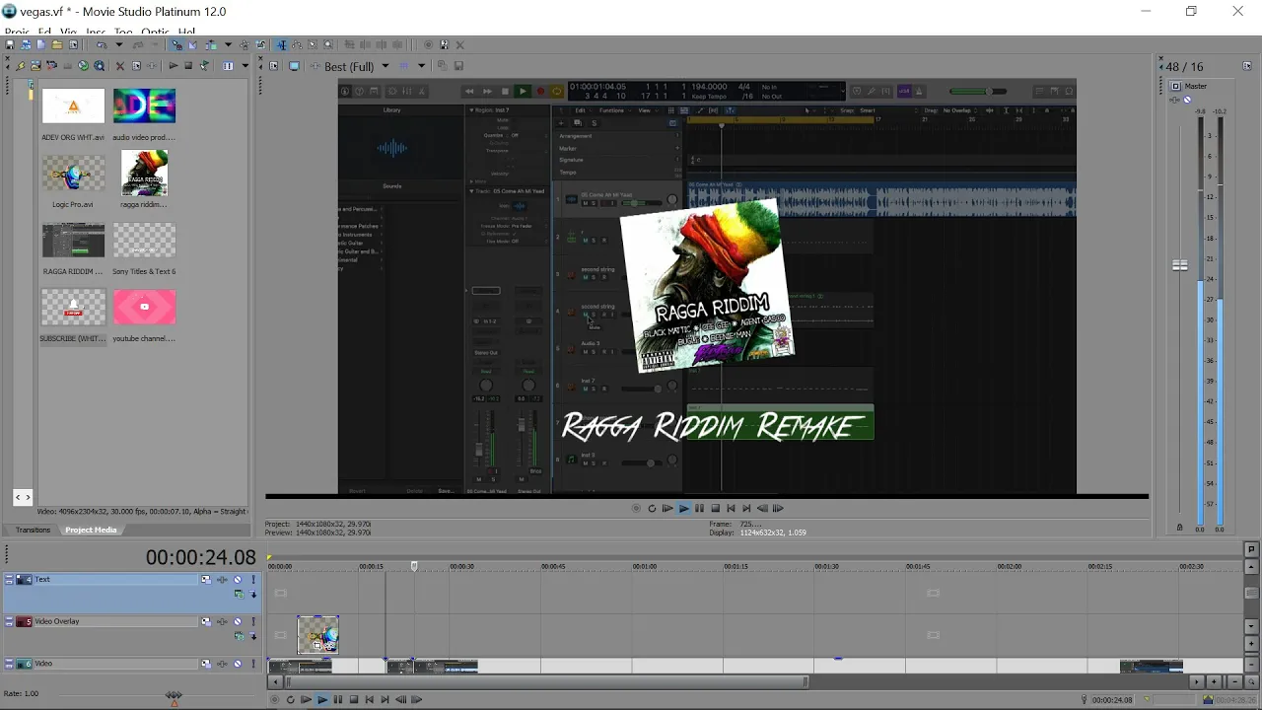Click the Undo arrow in the toolbar
1262x710 pixels.
click(x=102, y=44)
